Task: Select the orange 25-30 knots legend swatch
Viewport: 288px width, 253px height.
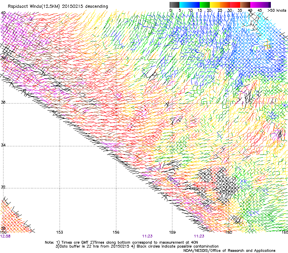Action: (225, 5)
